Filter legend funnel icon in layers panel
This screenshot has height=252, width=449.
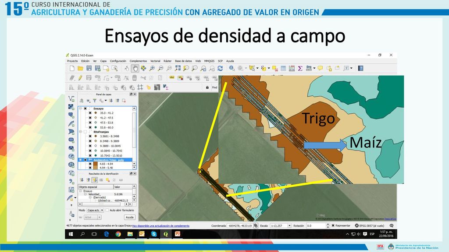tap(95, 101)
